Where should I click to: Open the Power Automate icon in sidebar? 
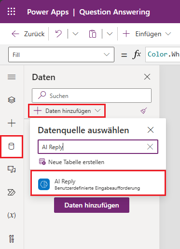tap(12, 193)
